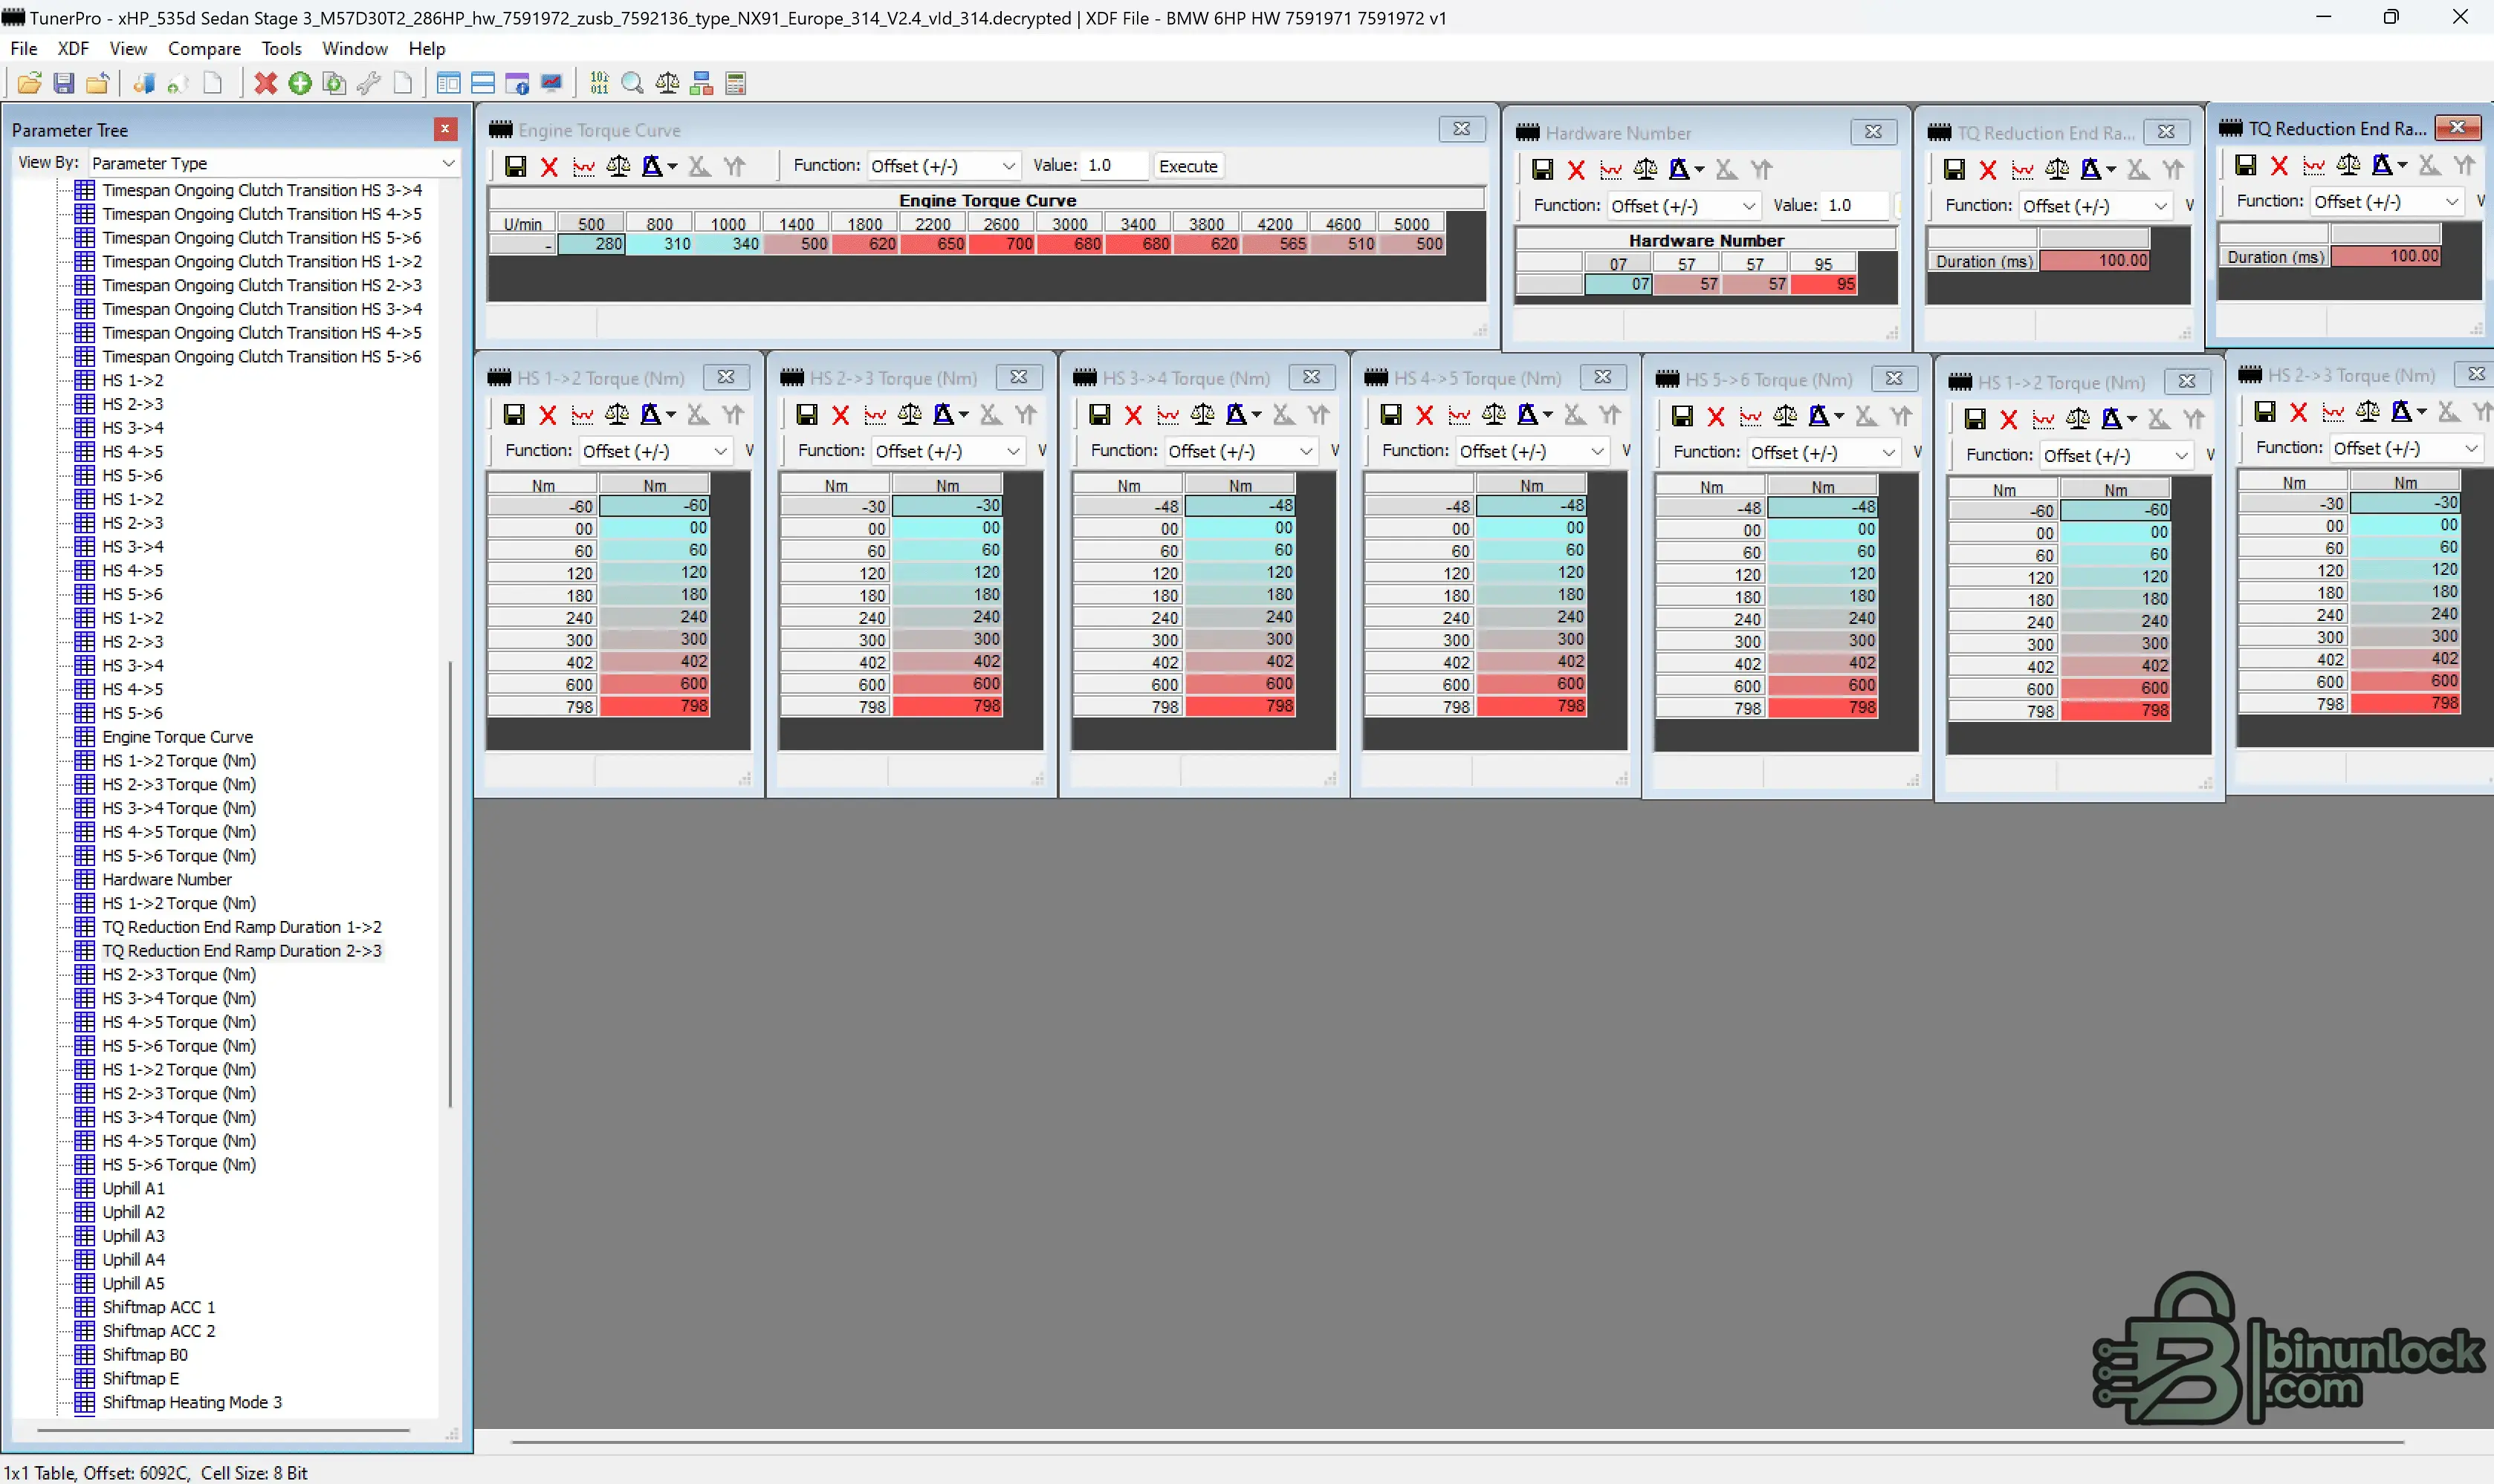Save the Hardware Number table with floppy icon
Screen dimensions: 2494x1484
pyautogui.click(x=1541, y=169)
